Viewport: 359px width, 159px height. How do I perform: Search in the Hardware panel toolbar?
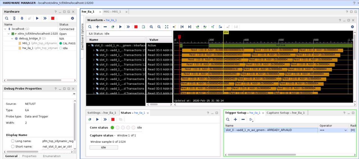click(7, 18)
